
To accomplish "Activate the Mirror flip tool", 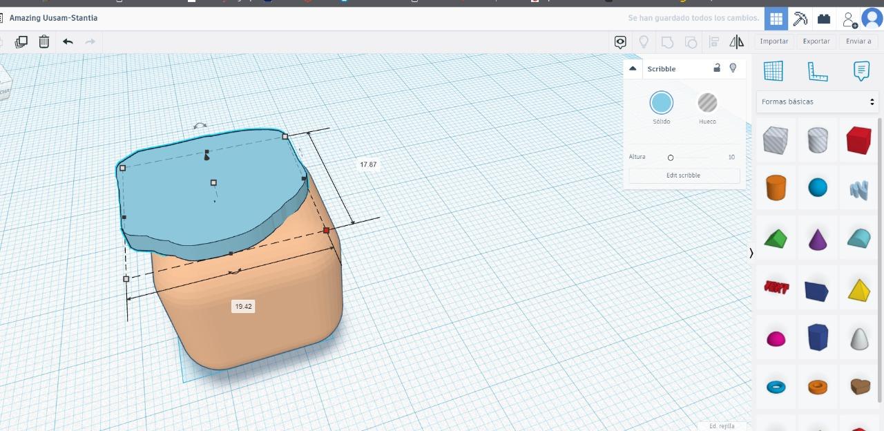I will click(x=737, y=42).
